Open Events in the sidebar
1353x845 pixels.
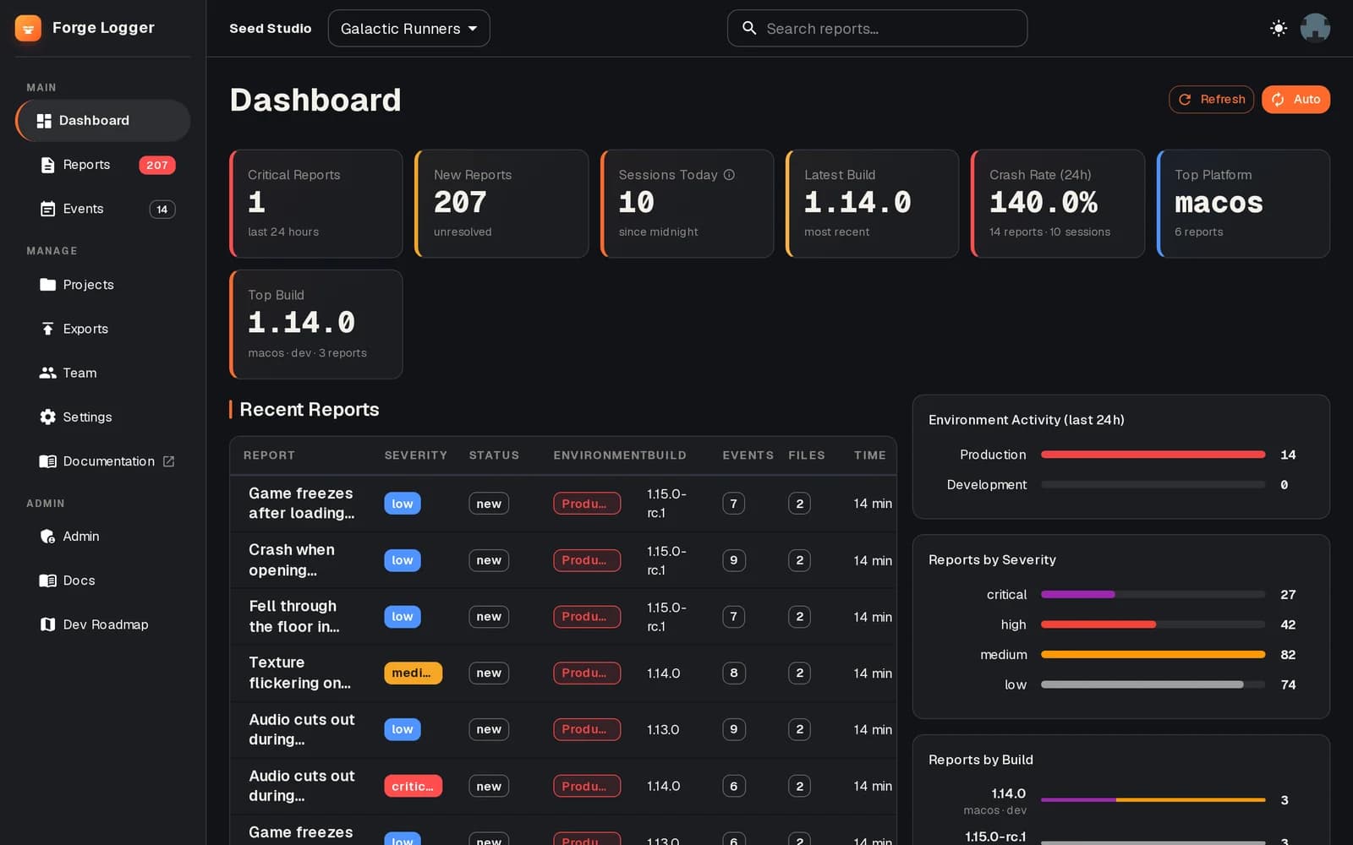(x=102, y=209)
